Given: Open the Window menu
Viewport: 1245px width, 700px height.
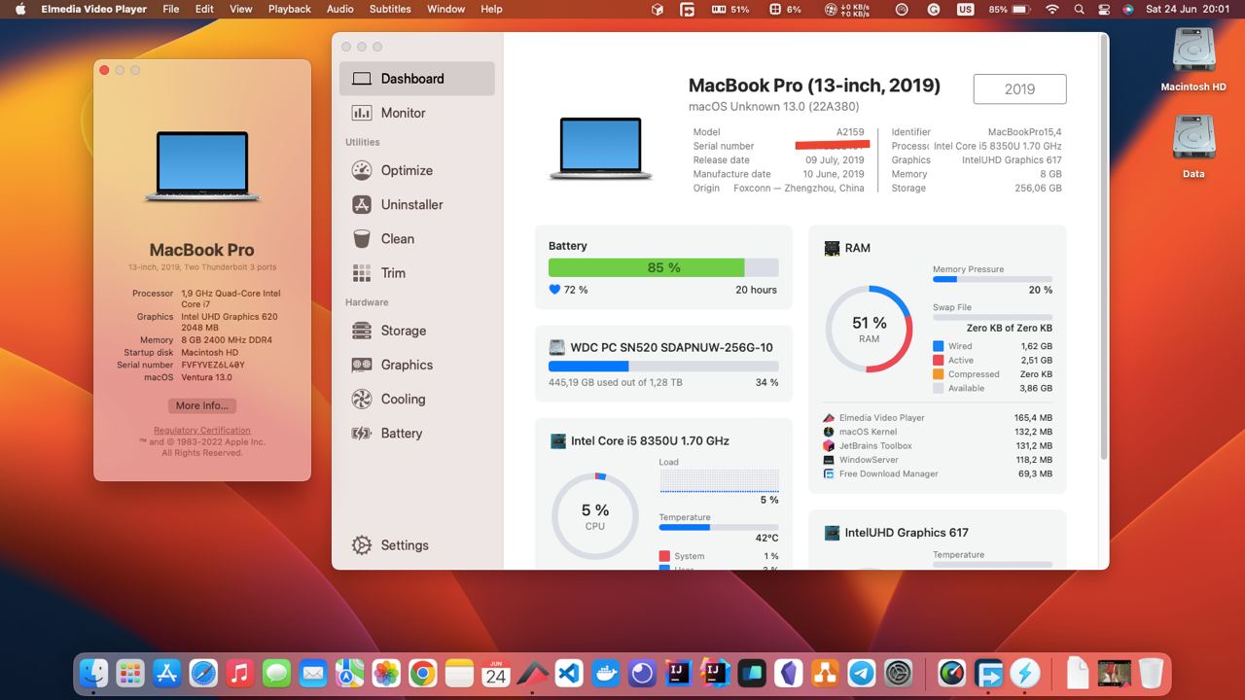Looking at the screenshot, I should pyautogui.click(x=446, y=9).
